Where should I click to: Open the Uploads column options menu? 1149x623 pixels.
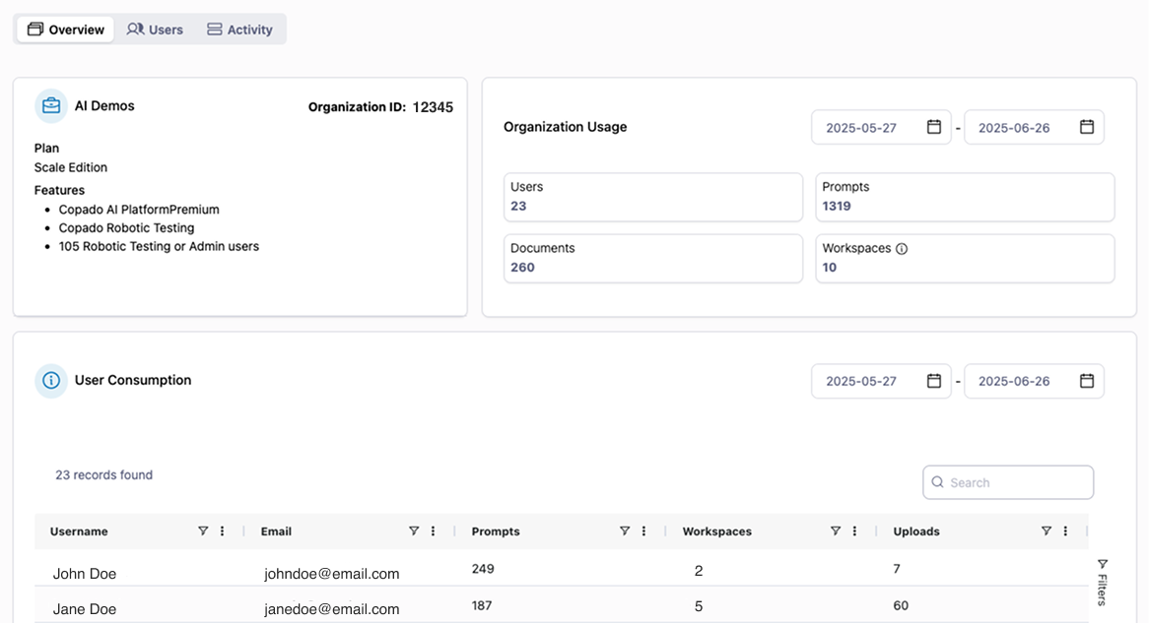tap(1065, 531)
